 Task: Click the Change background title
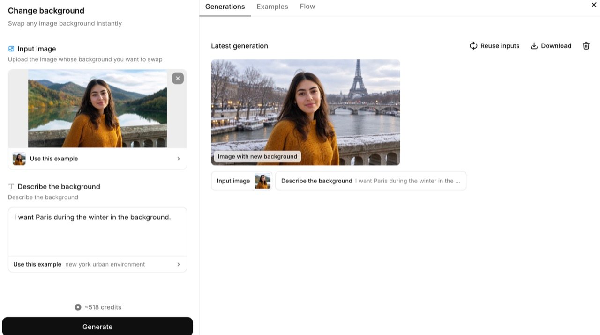(46, 11)
